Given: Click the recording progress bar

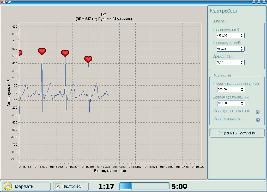Looking at the screenshot, I should (144, 186).
